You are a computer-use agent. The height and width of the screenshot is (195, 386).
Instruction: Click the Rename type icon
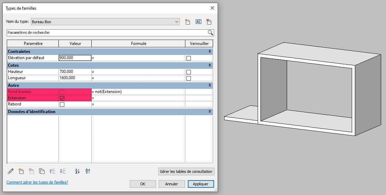pyautogui.click(x=199, y=22)
